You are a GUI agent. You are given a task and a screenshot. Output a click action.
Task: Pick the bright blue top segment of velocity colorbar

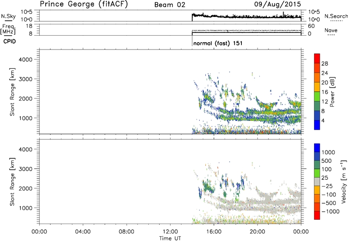click(x=317, y=148)
